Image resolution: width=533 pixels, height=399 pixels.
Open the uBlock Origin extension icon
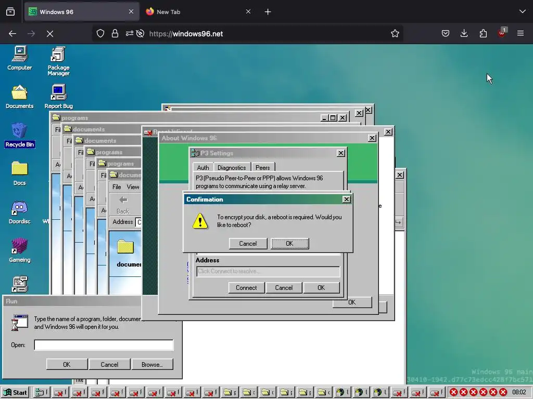(x=502, y=33)
